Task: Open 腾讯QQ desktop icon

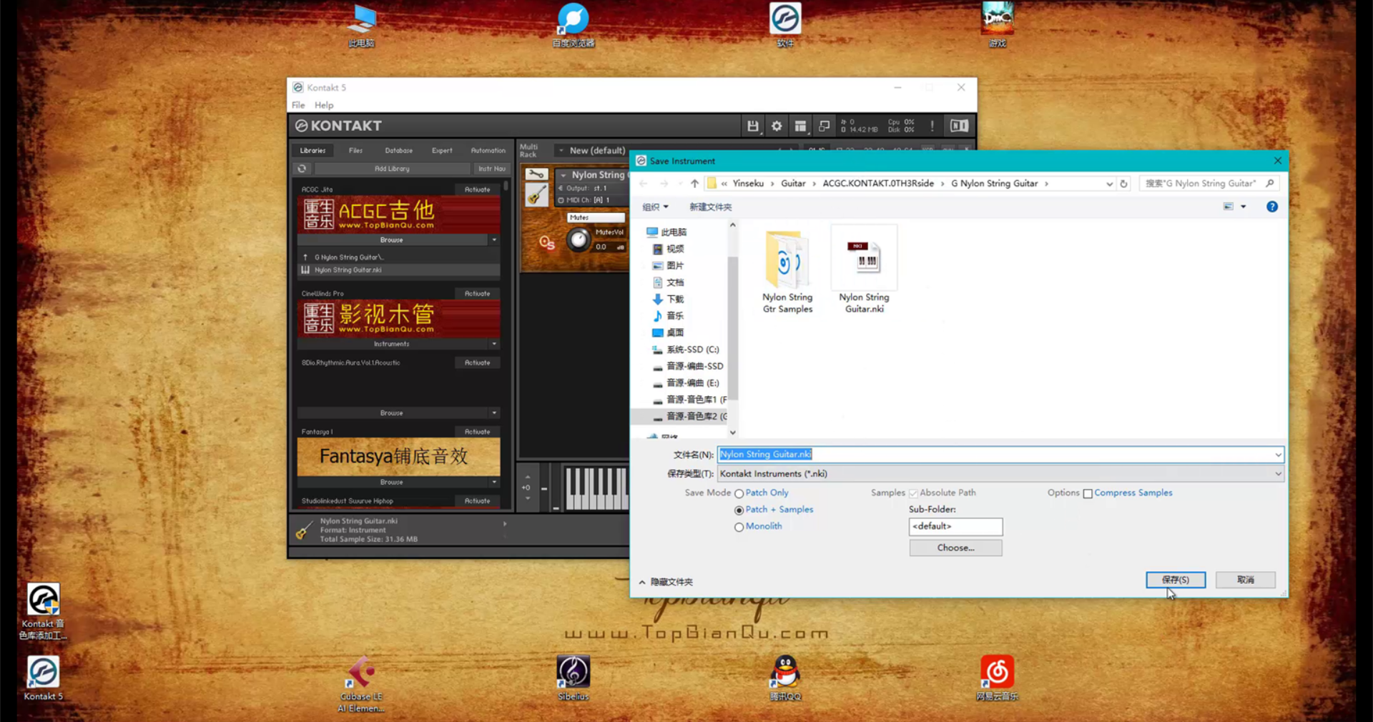Action: click(784, 678)
